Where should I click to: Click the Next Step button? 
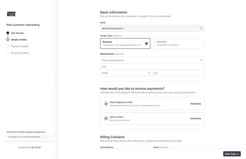(x=232, y=154)
